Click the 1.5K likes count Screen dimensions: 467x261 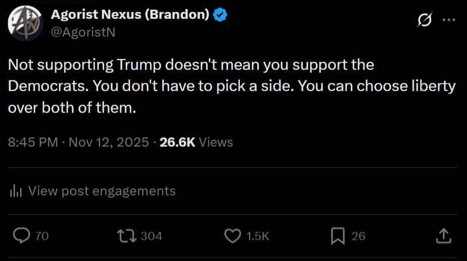click(258, 236)
